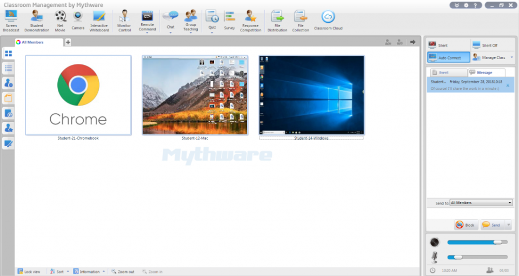Image resolution: width=519 pixels, height=276 pixels.
Task: Select the All Members tab
Action: pos(39,42)
